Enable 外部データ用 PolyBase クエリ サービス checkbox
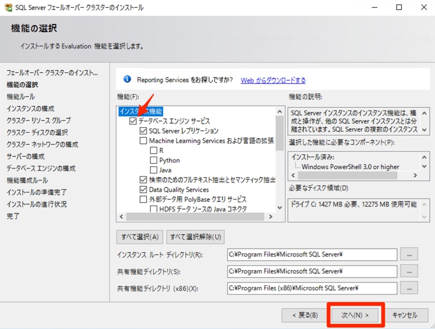 (x=143, y=199)
